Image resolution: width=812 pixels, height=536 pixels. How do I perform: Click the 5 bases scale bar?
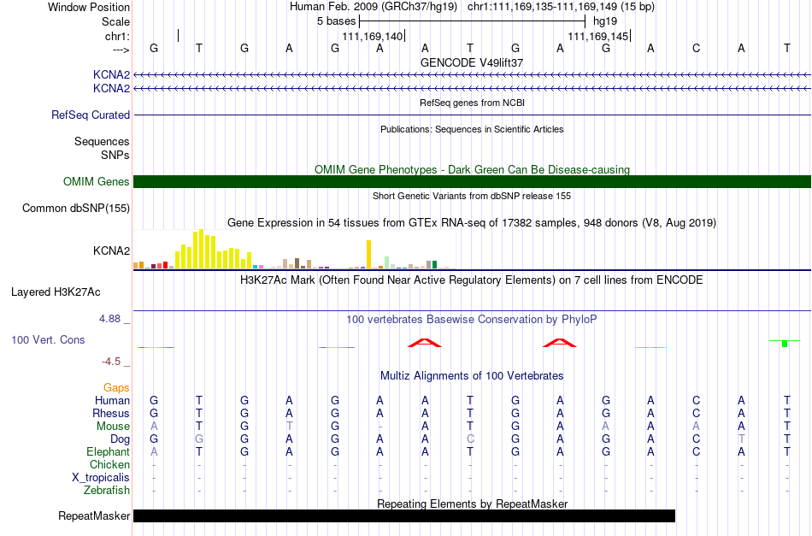coord(472,21)
